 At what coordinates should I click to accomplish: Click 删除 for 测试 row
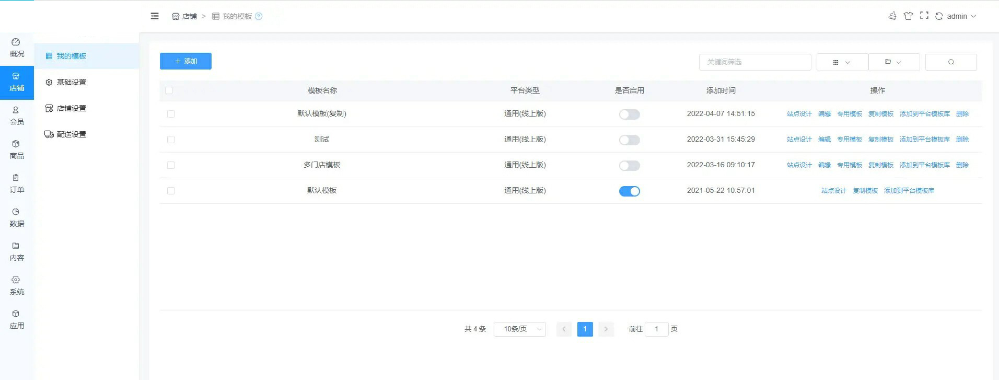click(962, 140)
